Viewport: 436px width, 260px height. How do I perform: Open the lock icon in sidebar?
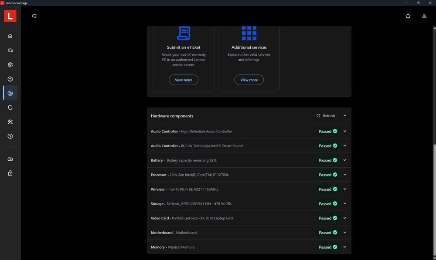pos(10,173)
